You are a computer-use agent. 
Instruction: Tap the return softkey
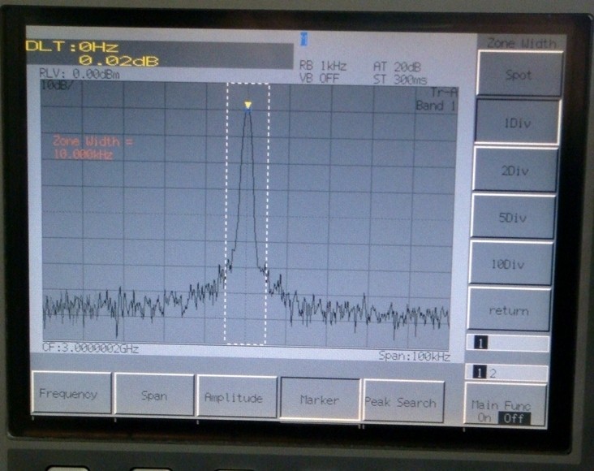tap(508, 309)
